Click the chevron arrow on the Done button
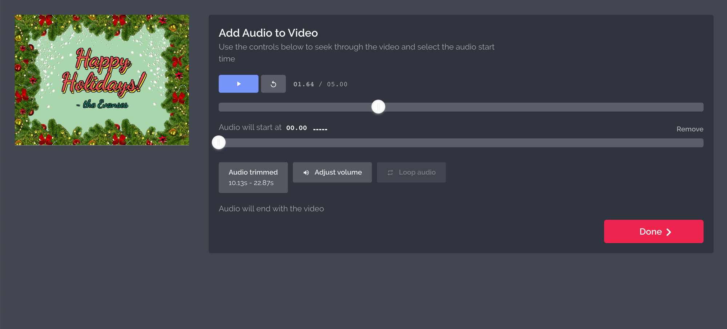The height and width of the screenshot is (329, 727). point(668,232)
